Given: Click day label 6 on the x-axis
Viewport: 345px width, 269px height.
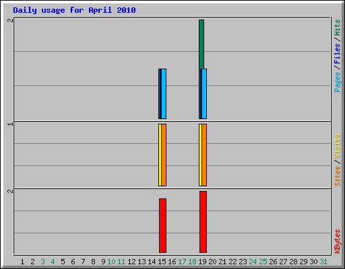Looking at the screenshot, I should pyautogui.click(x=73, y=262).
